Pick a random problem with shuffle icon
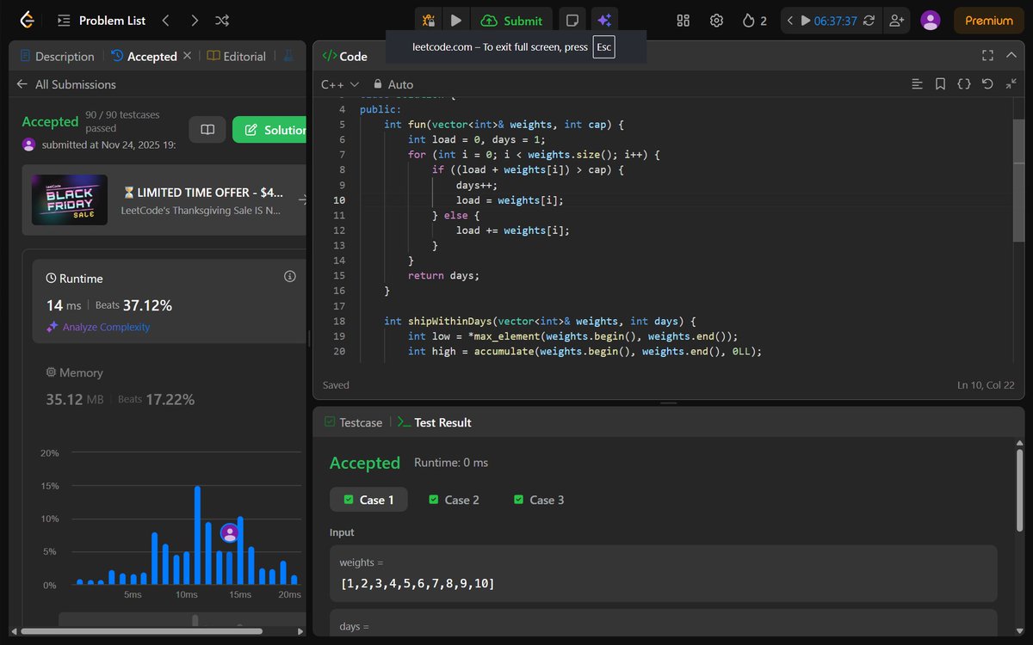 [221, 20]
